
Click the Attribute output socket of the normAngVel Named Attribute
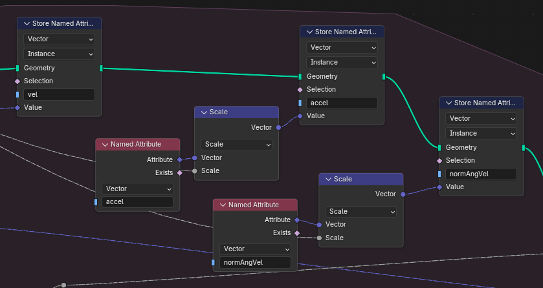298,220
